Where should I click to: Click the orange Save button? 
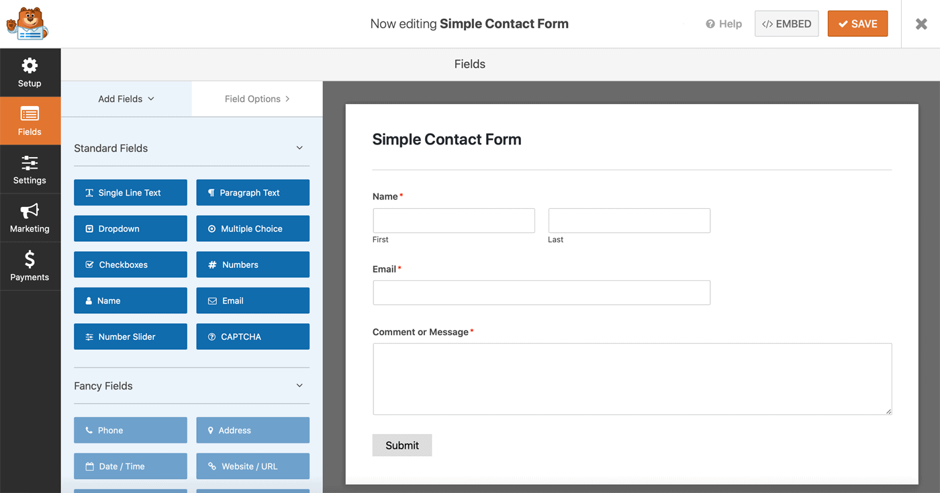click(857, 24)
